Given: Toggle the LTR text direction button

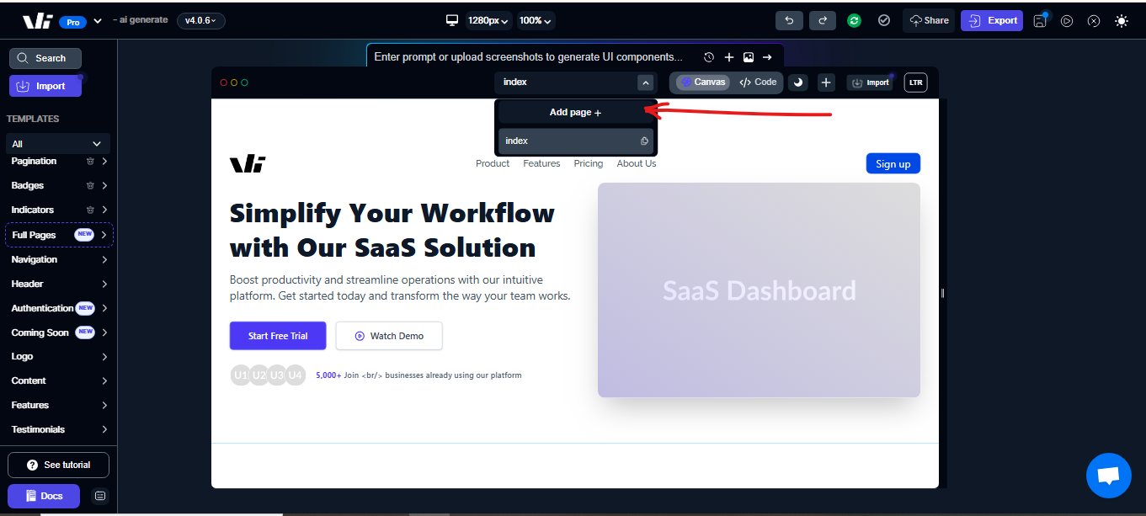Looking at the screenshot, I should [915, 82].
